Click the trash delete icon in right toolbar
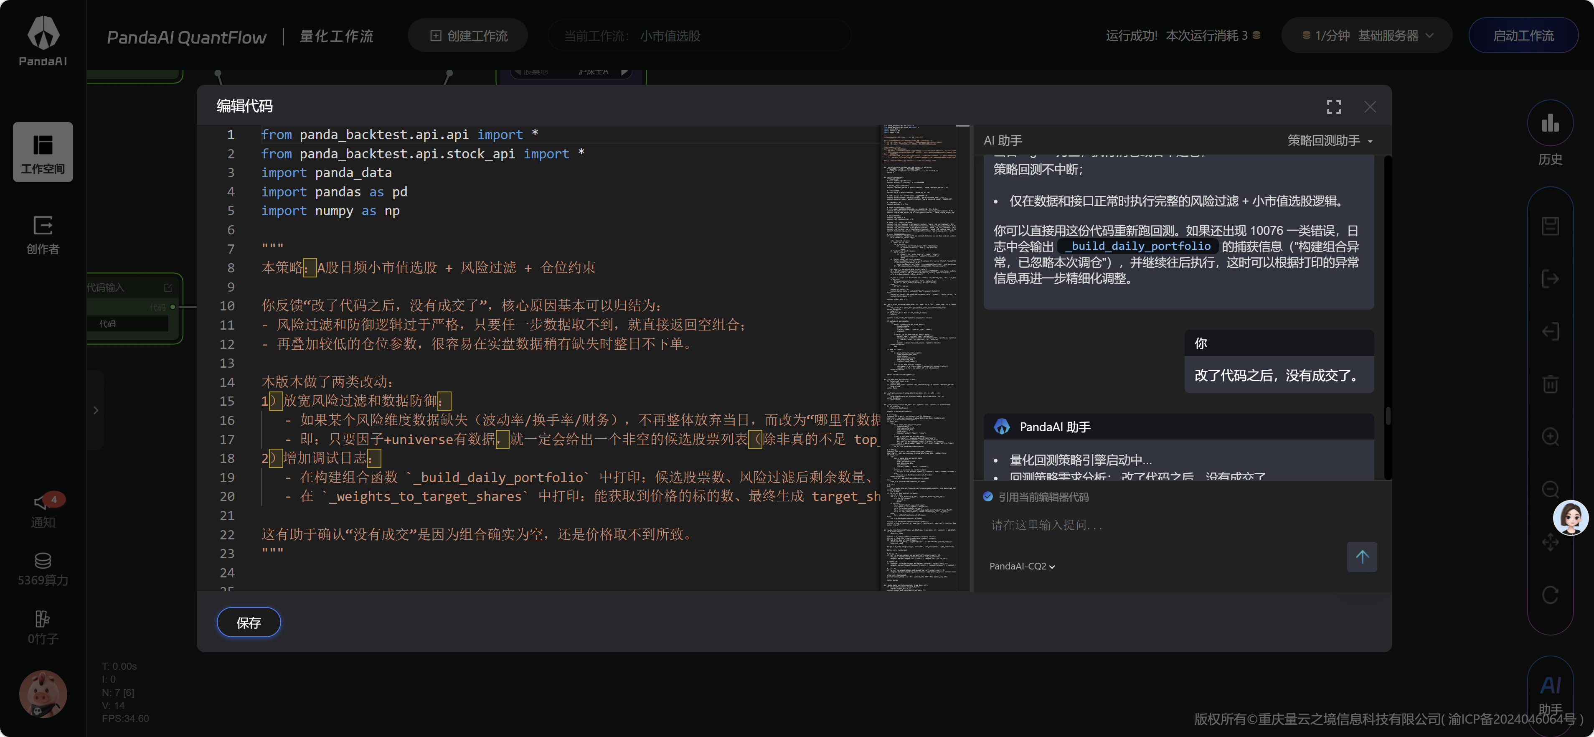1594x737 pixels. [x=1550, y=384]
